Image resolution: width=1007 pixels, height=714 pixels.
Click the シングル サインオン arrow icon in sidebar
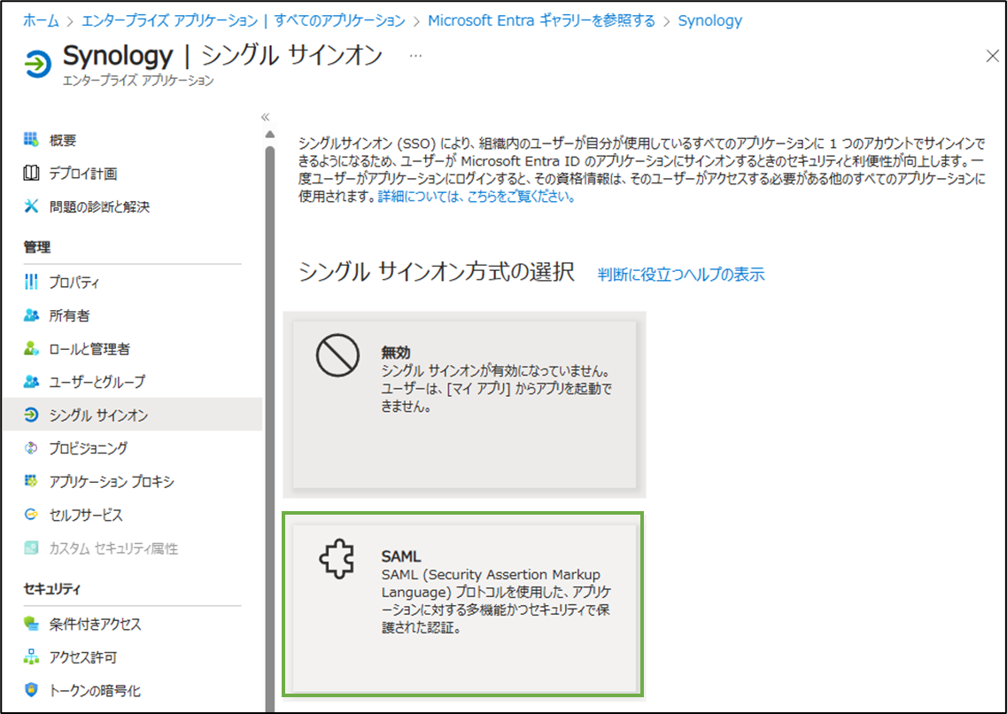(31, 415)
